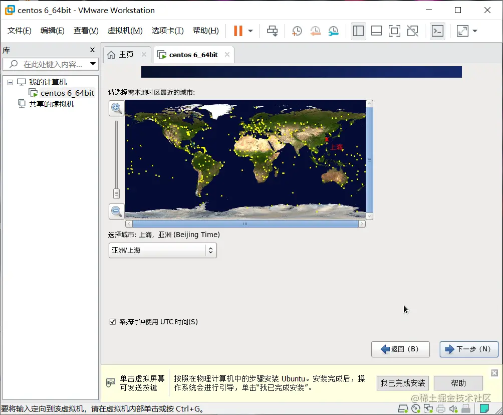Select centos 6_64bit in the library tree
503x415 pixels.
click(x=67, y=93)
